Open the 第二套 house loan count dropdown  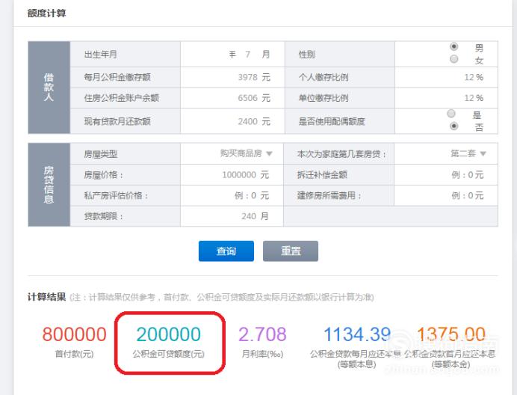pyautogui.click(x=468, y=153)
